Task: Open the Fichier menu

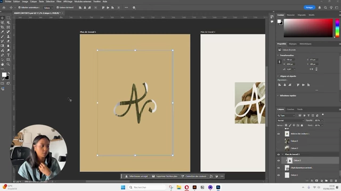Action: click(8, 2)
